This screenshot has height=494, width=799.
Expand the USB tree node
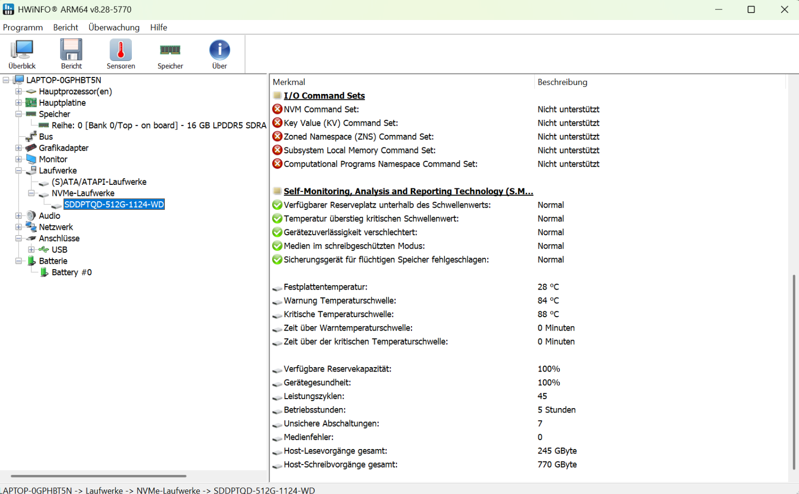click(31, 250)
